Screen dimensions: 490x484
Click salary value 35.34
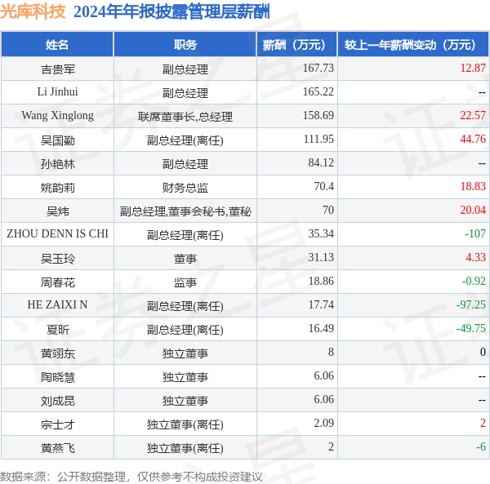321,233
